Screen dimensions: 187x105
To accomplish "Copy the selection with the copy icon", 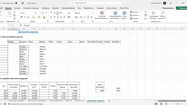I will click(x=14, y=15).
